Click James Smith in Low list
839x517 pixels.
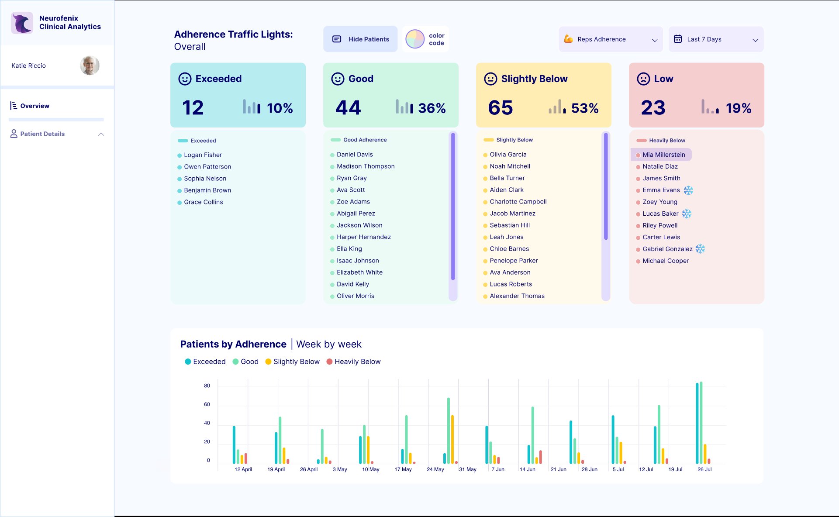click(661, 178)
